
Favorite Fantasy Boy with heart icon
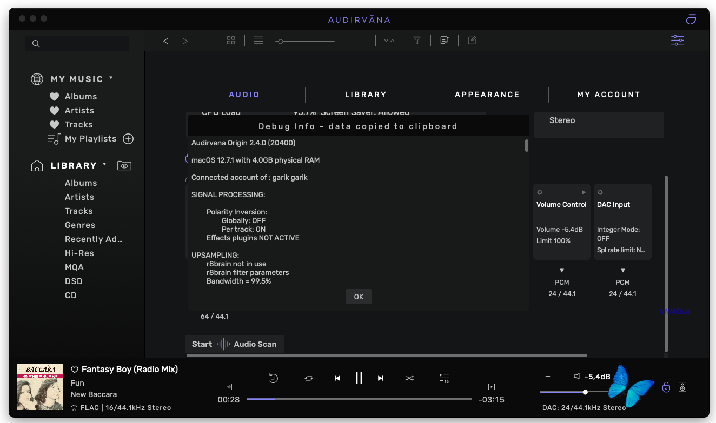[75, 370]
